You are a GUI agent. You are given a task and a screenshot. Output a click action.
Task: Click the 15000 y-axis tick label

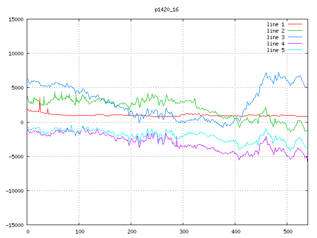click(15, 19)
